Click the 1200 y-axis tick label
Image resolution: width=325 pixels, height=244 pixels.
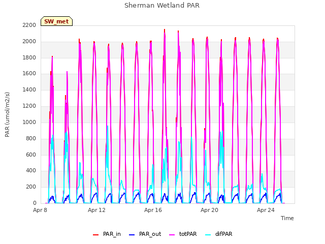coord(29,106)
